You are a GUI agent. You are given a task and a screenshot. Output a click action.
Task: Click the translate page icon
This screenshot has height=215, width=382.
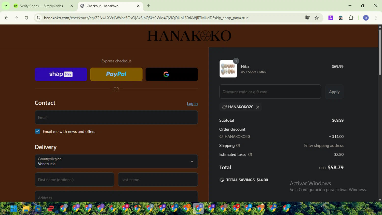(x=308, y=18)
